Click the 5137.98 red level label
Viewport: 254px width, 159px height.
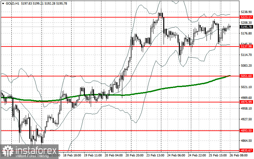246,46
